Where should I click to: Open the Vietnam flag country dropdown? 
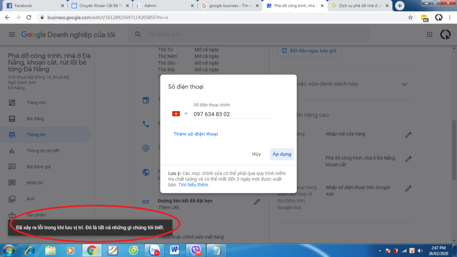(180, 114)
